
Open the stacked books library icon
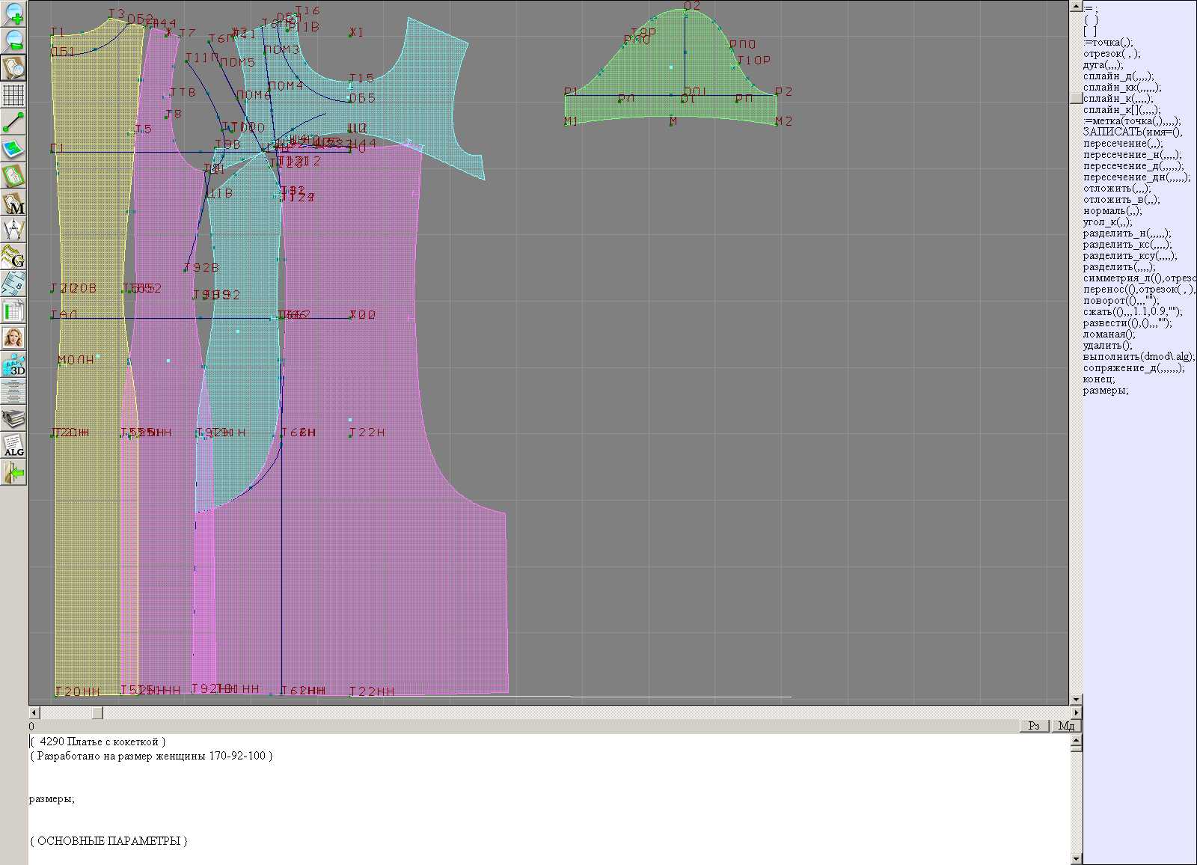click(x=13, y=418)
